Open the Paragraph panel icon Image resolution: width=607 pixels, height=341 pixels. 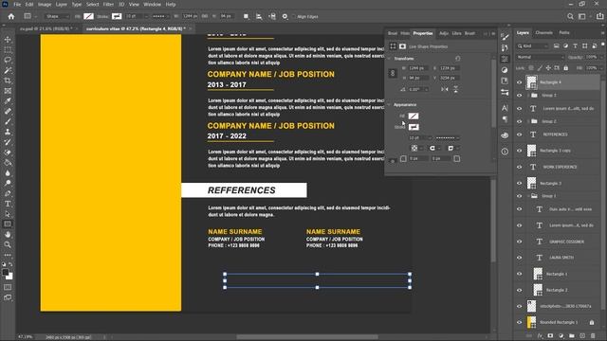[x=505, y=119]
